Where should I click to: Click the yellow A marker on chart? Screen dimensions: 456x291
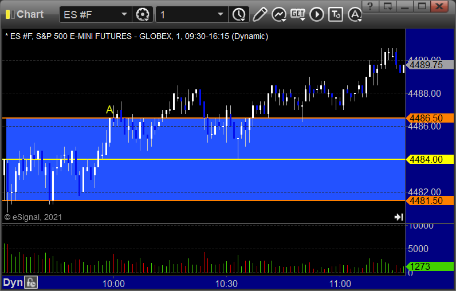(109, 109)
